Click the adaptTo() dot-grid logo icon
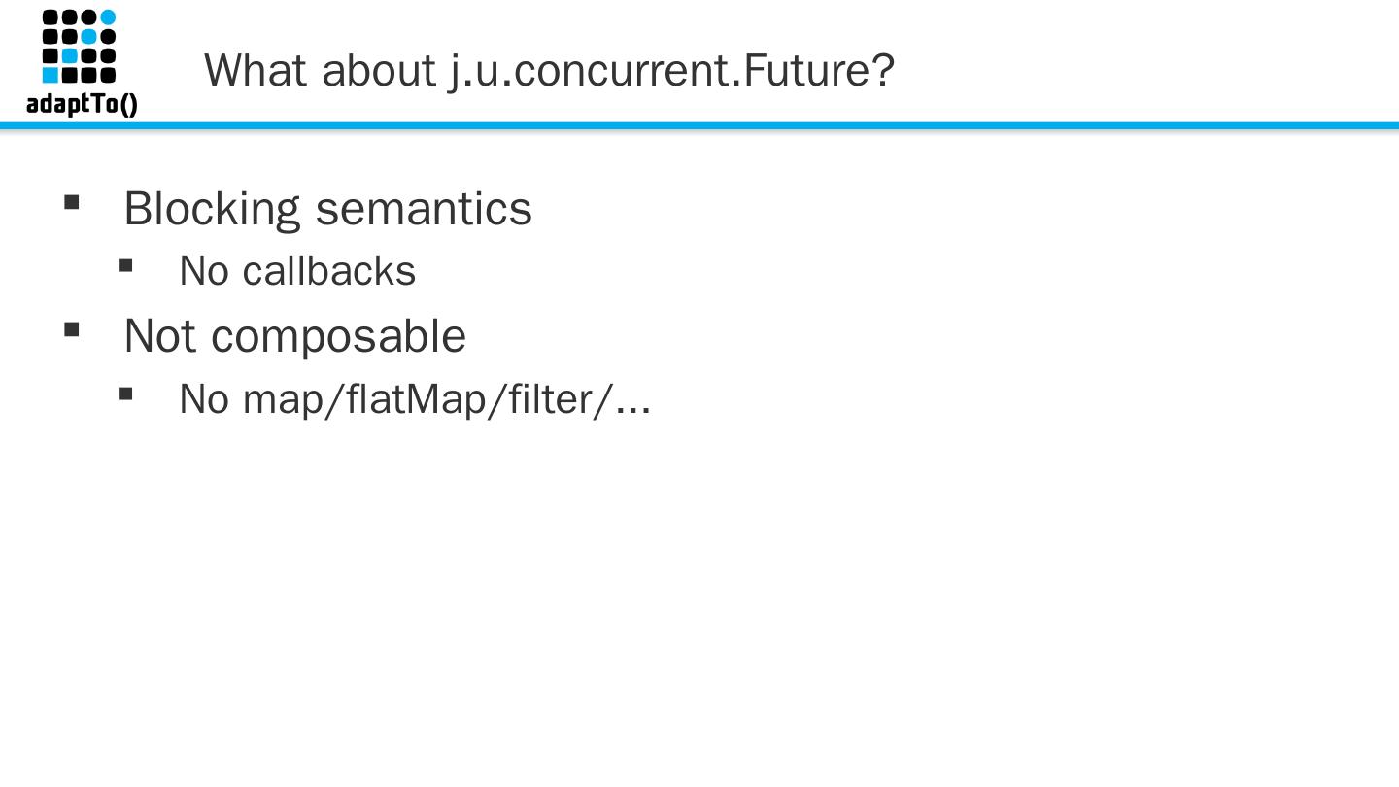 click(x=79, y=46)
